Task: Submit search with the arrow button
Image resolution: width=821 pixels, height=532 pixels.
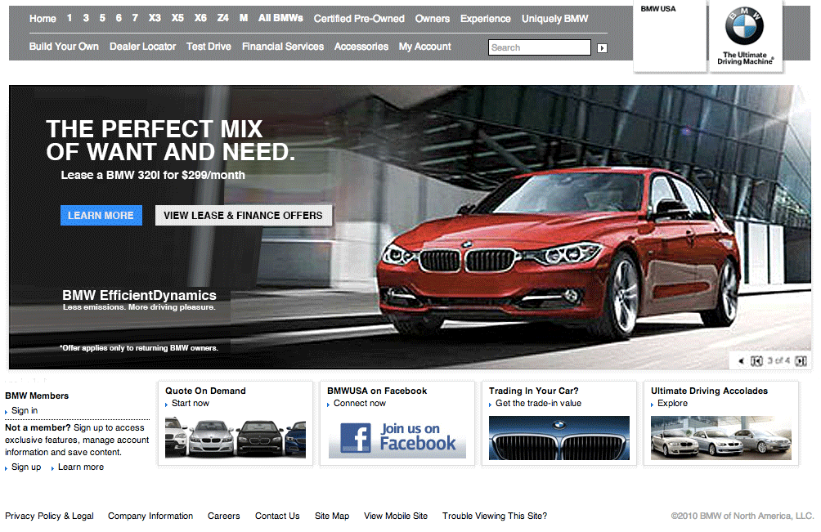Action: [x=602, y=48]
